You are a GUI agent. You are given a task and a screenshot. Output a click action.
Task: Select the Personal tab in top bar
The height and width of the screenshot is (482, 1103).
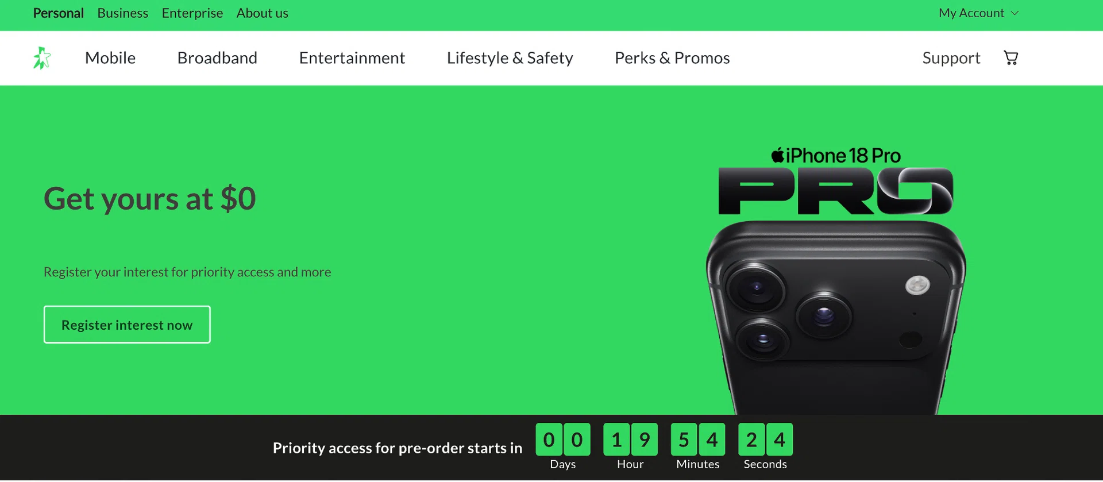pyautogui.click(x=59, y=13)
